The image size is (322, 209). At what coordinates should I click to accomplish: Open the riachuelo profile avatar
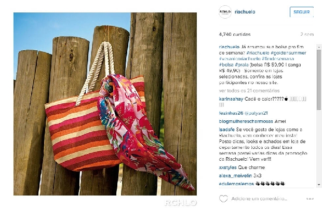225,12
